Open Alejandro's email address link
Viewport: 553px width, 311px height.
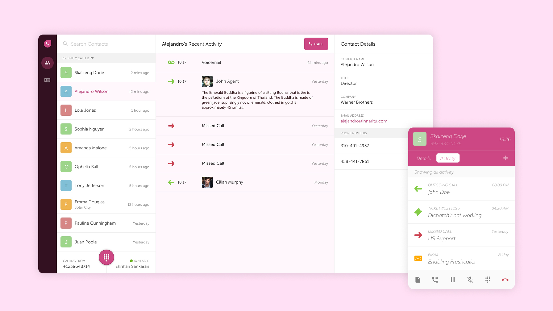point(364,121)
